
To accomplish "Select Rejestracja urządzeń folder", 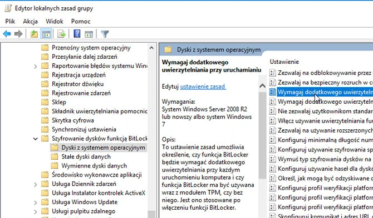I will [78, 75].
